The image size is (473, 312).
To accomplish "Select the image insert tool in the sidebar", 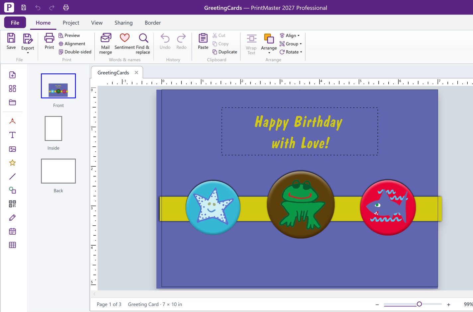I will pyautogui.click(x=12, y=149).
